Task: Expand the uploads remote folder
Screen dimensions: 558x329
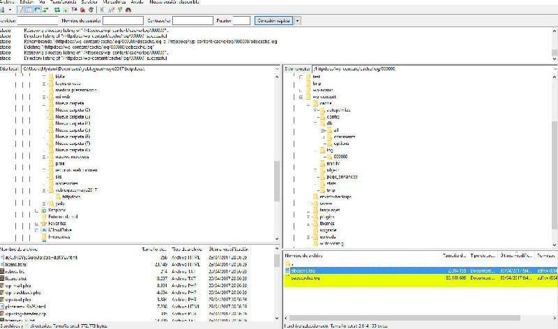Action: coord(308,237)
